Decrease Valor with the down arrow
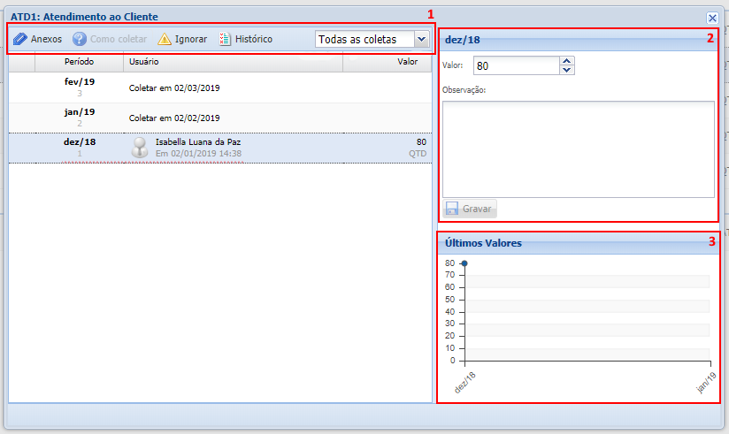Image resolution: width=729 pixels, height=434 pixels. 566,70
